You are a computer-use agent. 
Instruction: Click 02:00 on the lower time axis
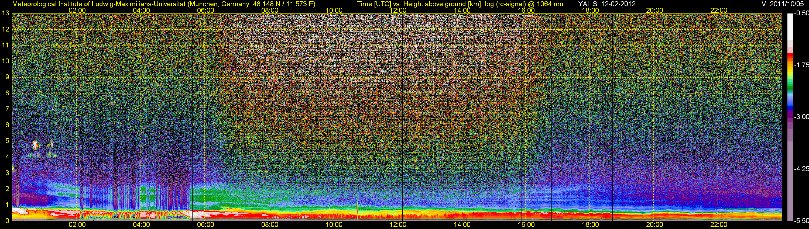[77, 225]
